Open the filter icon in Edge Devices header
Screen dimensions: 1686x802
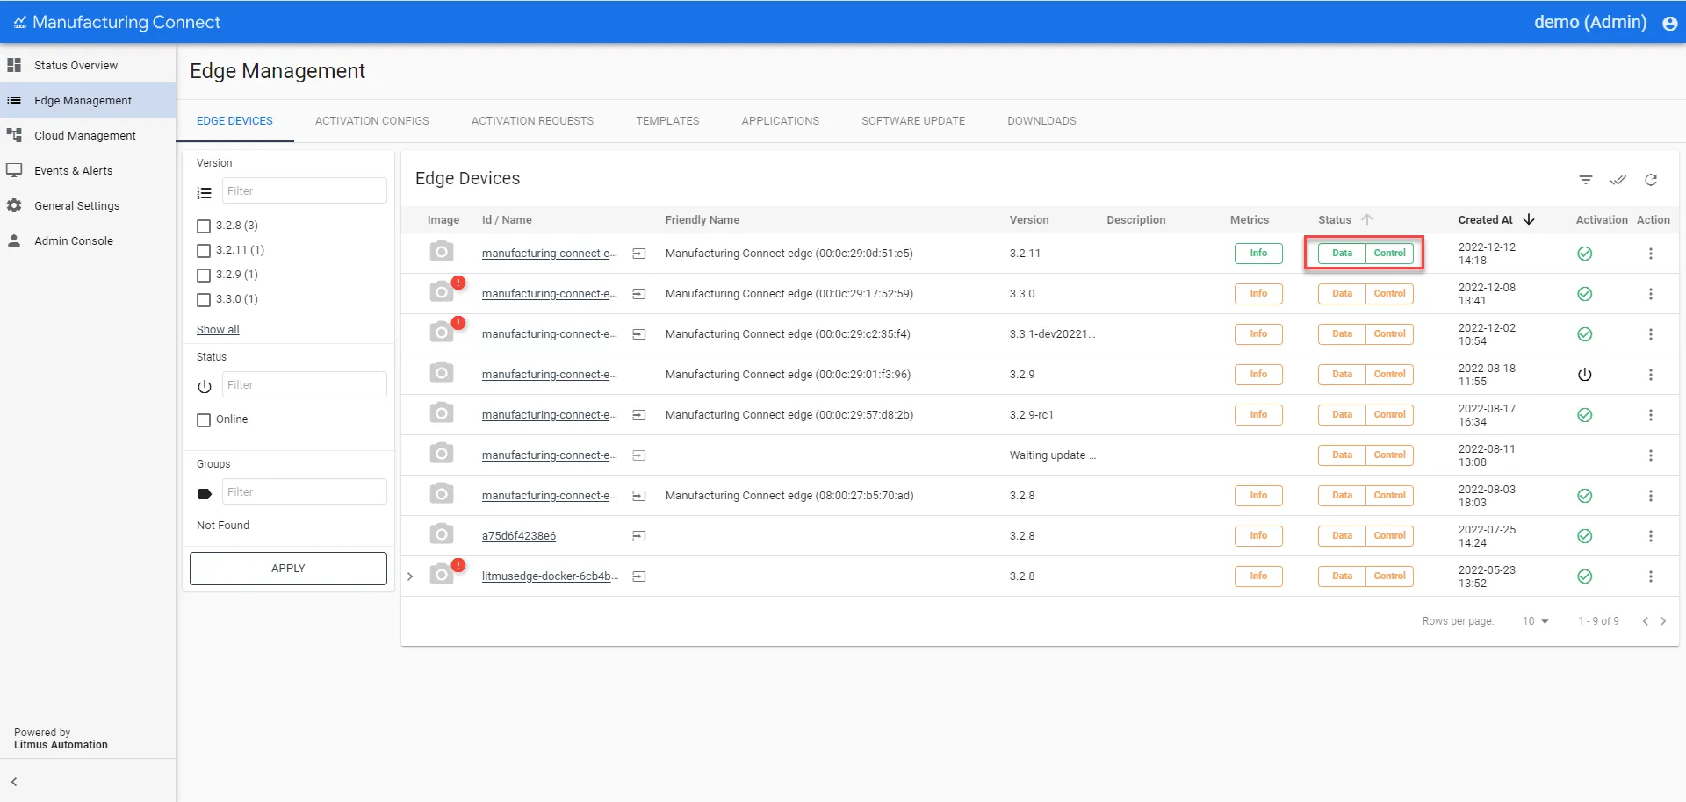coord(1585,180)
